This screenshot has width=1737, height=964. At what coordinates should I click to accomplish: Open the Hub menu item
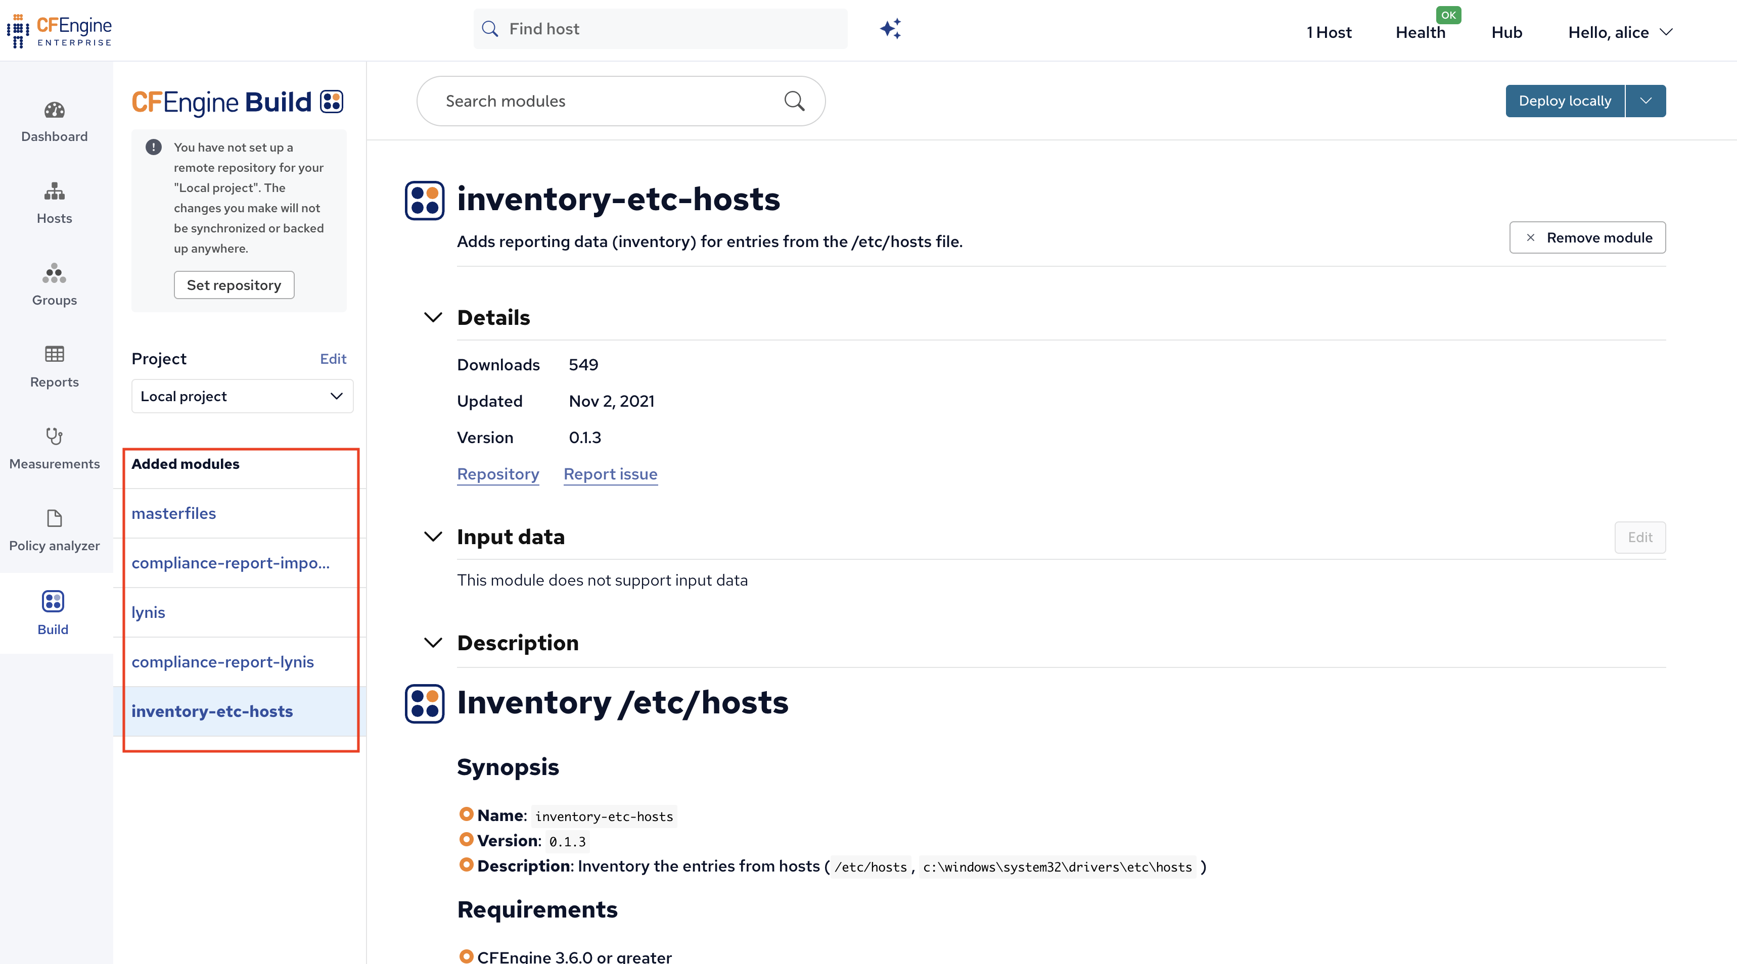pyautogui.click(x=1506, y=32)
